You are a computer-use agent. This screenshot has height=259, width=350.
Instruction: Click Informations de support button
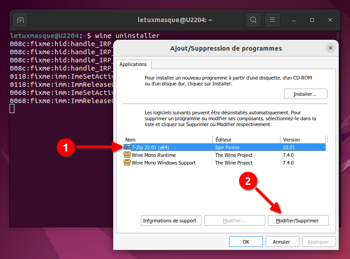pos(171,221)
